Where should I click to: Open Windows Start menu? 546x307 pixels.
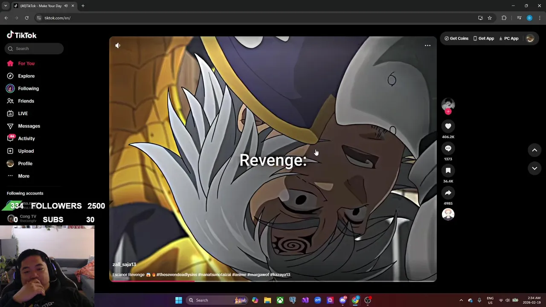(179, 300)
